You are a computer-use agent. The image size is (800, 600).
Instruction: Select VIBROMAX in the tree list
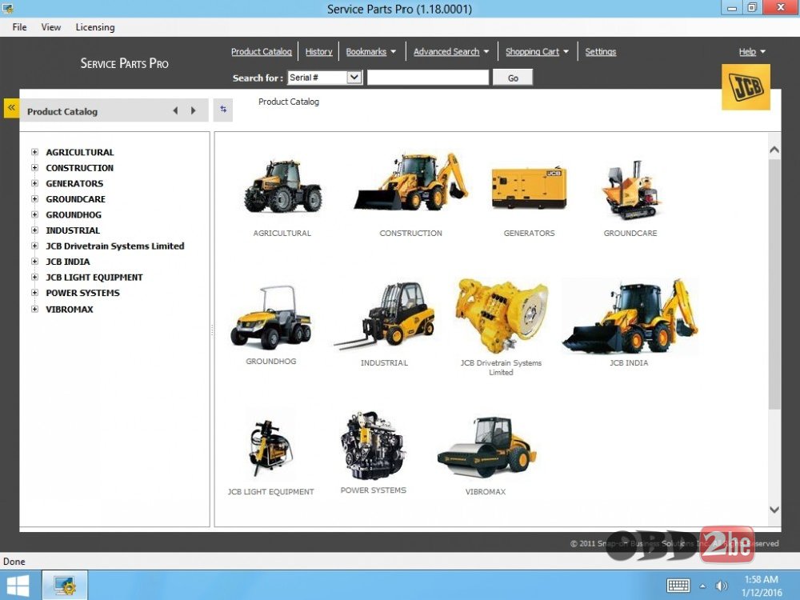[70, 309]
